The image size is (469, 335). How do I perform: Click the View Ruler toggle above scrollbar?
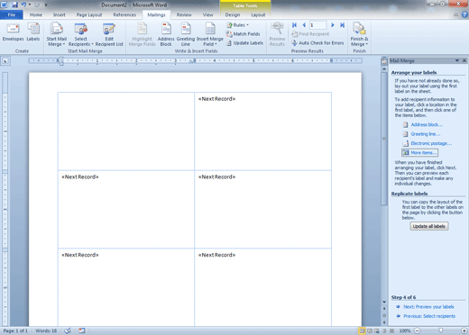[x=384, y=61]
